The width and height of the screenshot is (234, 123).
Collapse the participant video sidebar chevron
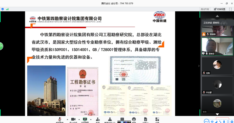(x=199, y=66)
